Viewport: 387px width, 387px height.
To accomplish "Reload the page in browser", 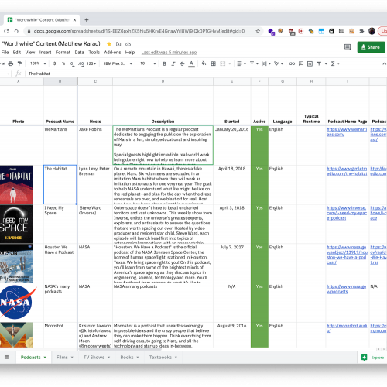I will [x=6, y=31].
